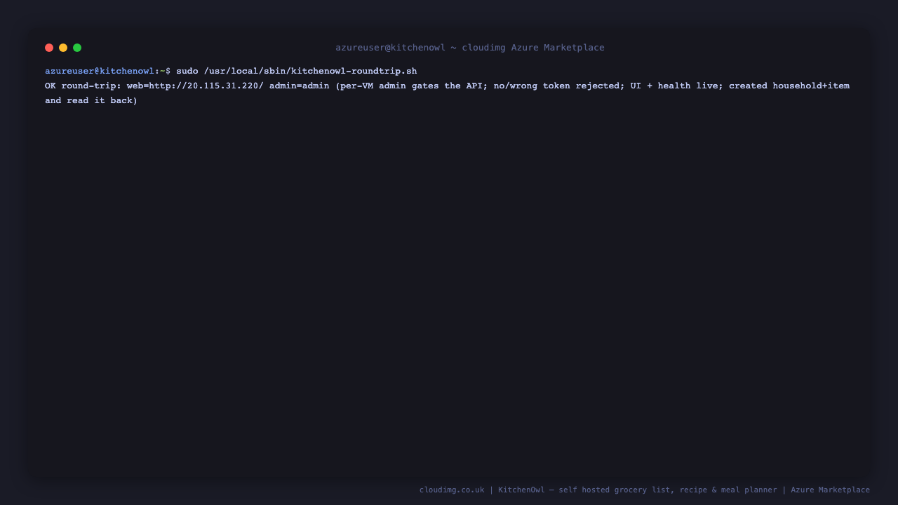The width and height of the screenshot is (898, 505).
Task: Click the sudo command word
Action: [187, 71]
